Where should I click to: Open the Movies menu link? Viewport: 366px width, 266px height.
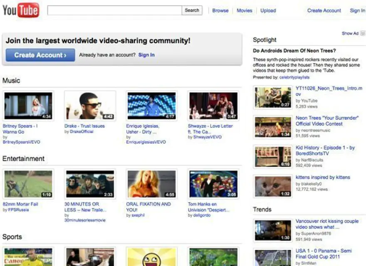[245, 10]
